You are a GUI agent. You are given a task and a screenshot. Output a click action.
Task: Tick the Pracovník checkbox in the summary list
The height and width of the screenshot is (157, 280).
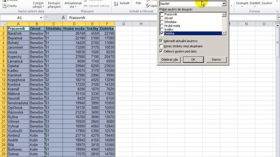click(x=162, y=14)
